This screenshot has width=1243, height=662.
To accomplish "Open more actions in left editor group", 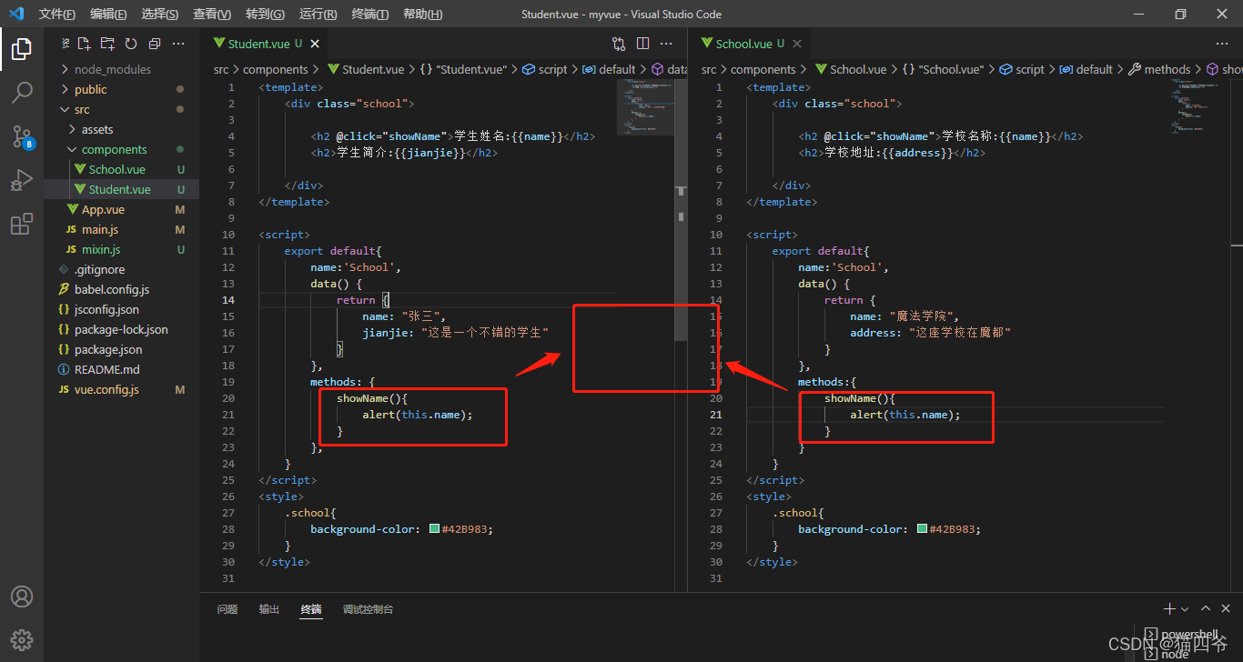I will 667,44.
